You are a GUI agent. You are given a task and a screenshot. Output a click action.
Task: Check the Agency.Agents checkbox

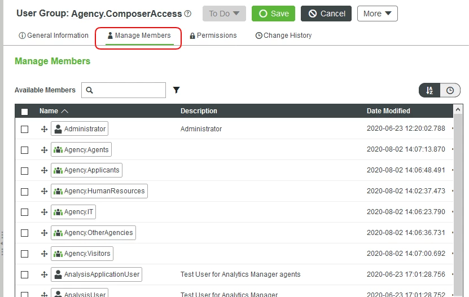[24, 150]
